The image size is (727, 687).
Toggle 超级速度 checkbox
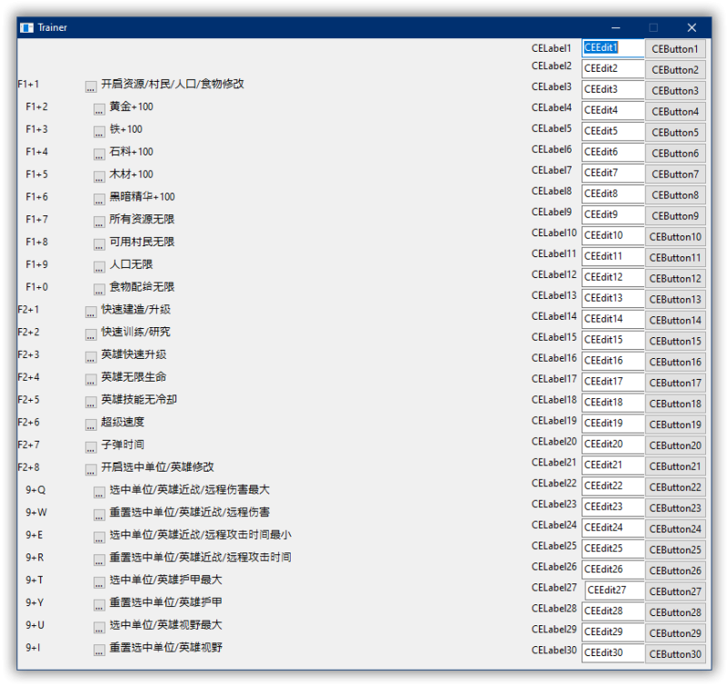point(91,425)
